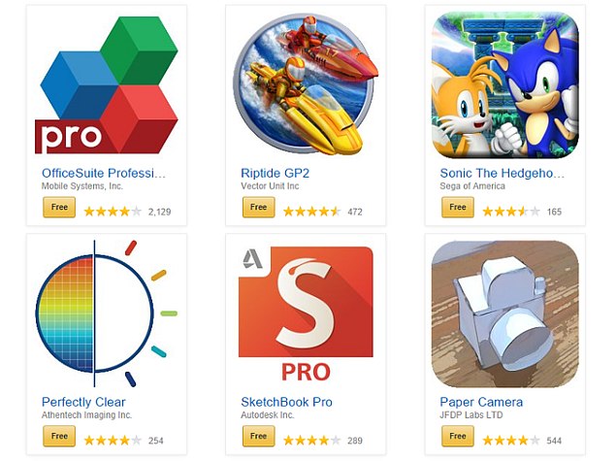Viewport: 616px width, 461px height.
Task: Get OfficeSuite Professional with the Free button
Action: coord(59,207)
